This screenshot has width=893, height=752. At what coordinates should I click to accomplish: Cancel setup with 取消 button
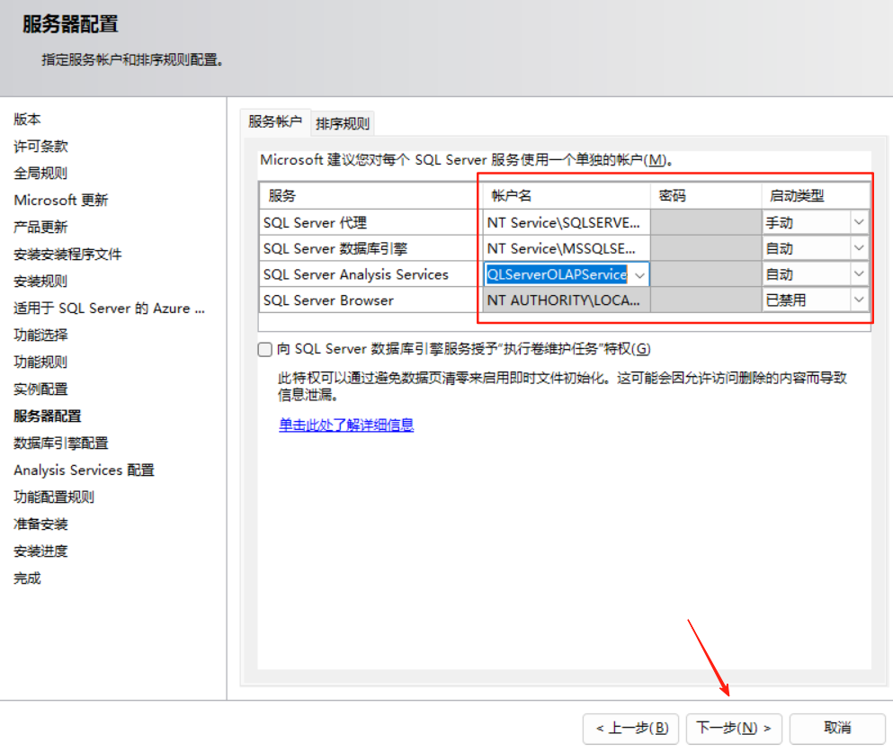[837, 728]
